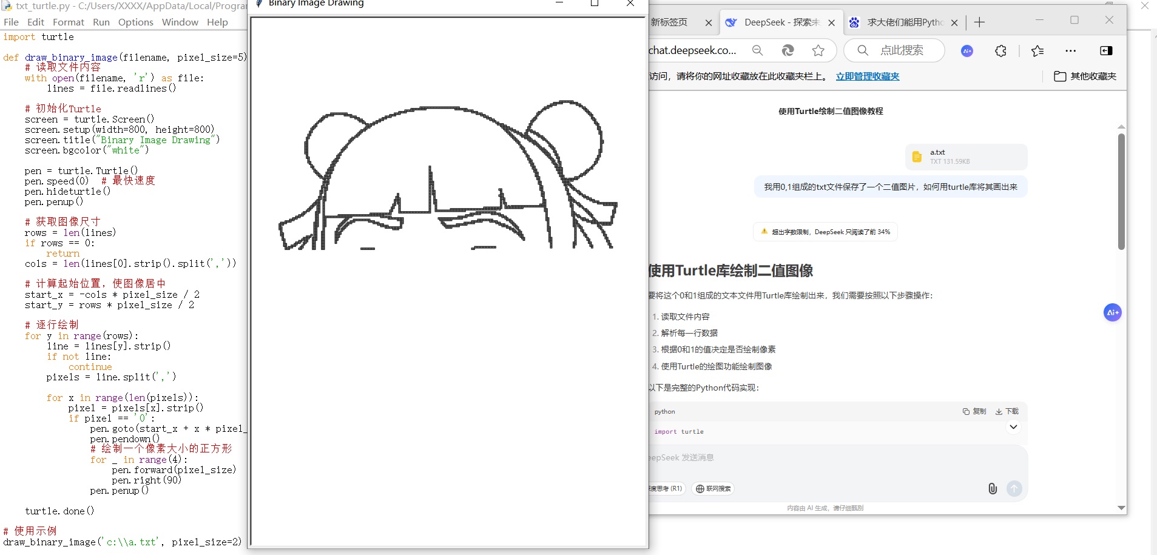The height and width of the screenshot is (555, 1157).
Task: Close the 新标签页 tab
Action: click(708, 22)
